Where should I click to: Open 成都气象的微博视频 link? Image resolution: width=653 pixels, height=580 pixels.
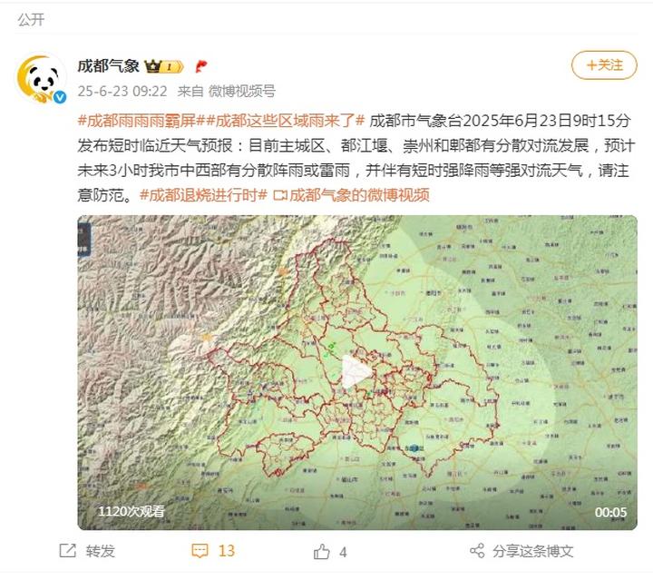(351, 195)
